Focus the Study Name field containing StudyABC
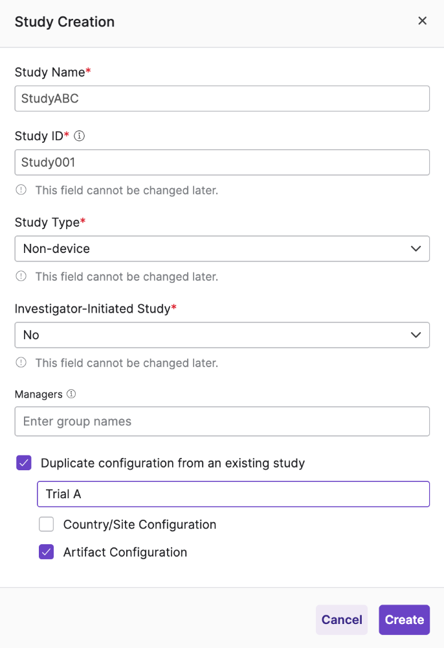The image size is (444, 648). point(222,99)
